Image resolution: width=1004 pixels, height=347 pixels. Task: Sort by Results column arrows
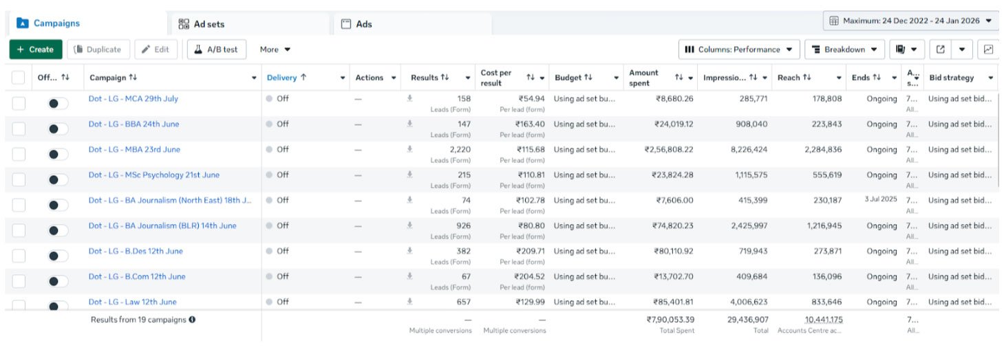445,78
